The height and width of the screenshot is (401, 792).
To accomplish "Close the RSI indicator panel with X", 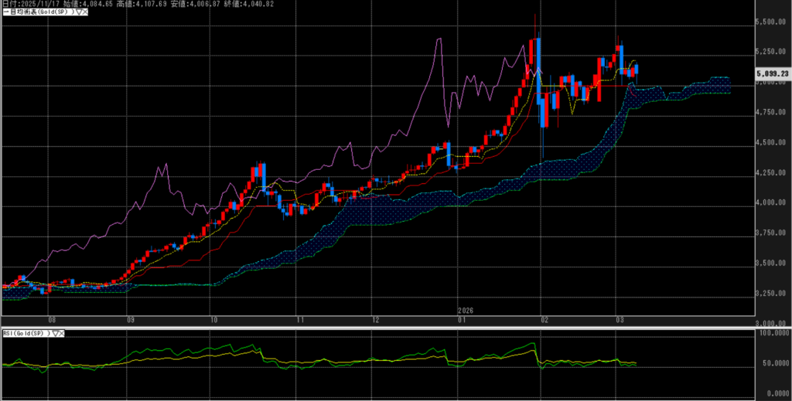I will pos(63,333).
